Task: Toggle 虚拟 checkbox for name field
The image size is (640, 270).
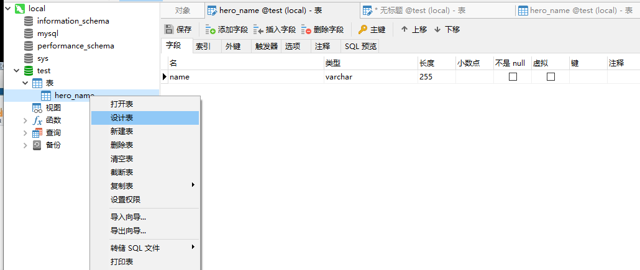Action: tap(551, 77)
